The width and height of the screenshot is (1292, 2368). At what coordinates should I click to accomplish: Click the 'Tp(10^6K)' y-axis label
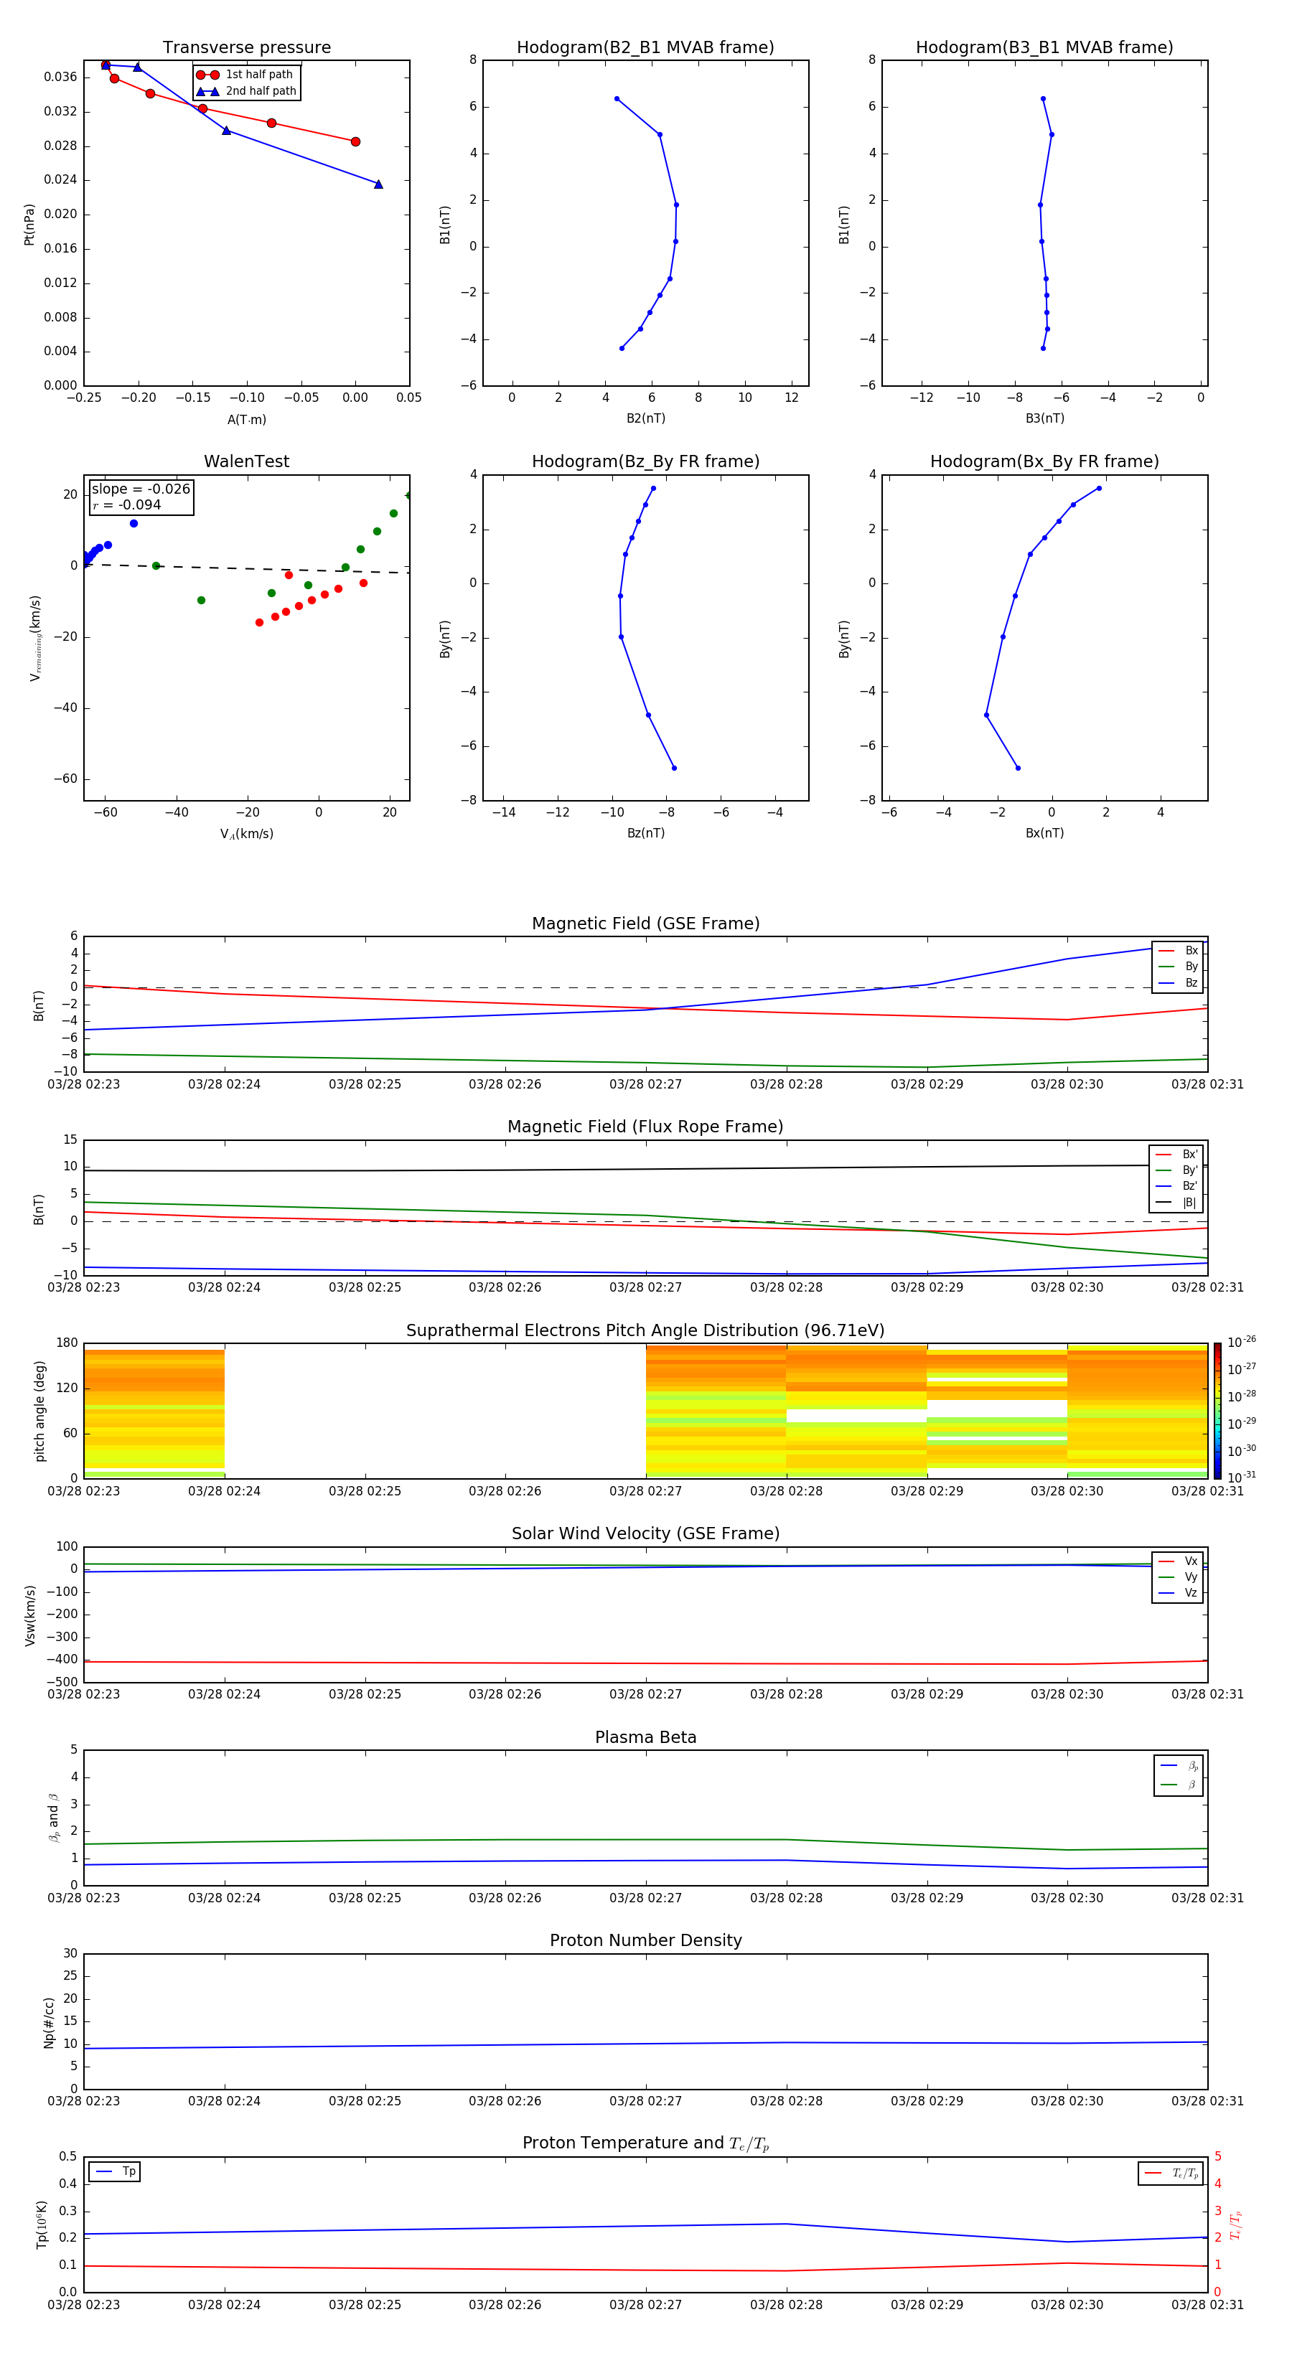coord(42,2224)
